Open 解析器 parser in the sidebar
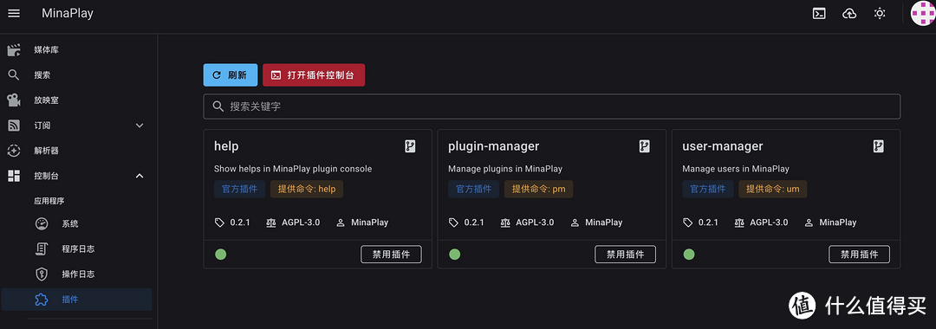The image size is (936, 329). [x=76, y=151]
